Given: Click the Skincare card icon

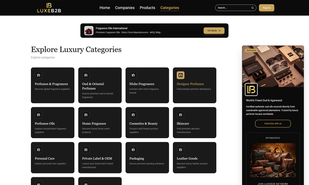Looking at the screenshot, I should [x=181, y=115].
